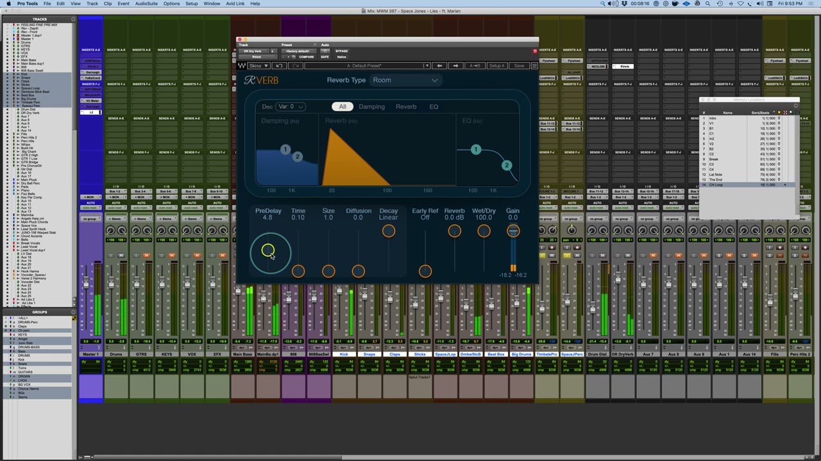Open the AudioSuite menu
Screen dimensions: 821x461
pyautogui.click(x=146, y=4)
